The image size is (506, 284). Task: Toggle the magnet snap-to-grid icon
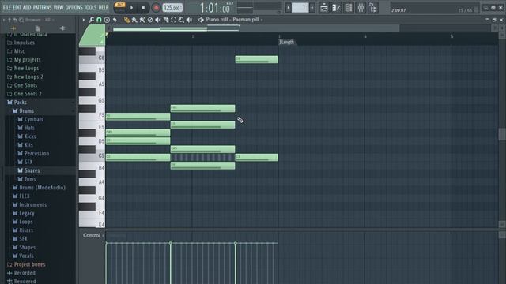click(99, 20)
